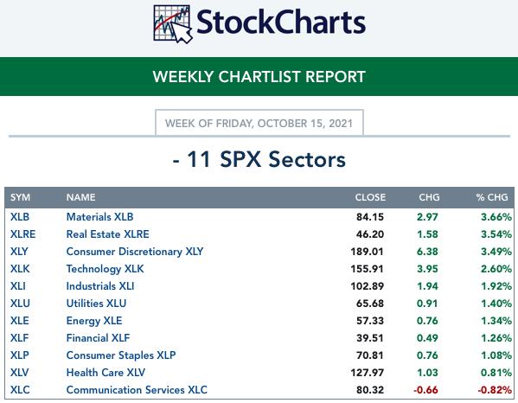
Task: Select the Communication Services XLC link
Action: coord(137,389)
